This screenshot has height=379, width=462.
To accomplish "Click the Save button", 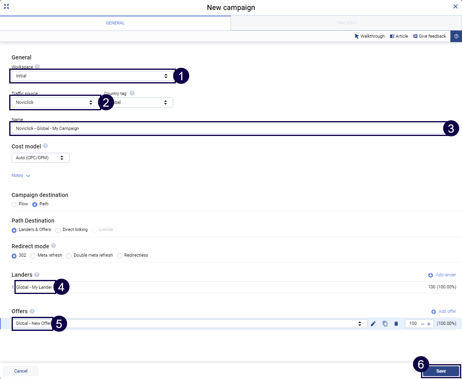I will (441, 371).
